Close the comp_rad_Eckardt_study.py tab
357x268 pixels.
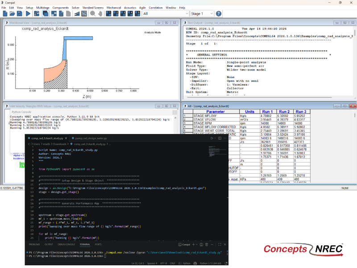pyautogui.click(x=66, y=138)
